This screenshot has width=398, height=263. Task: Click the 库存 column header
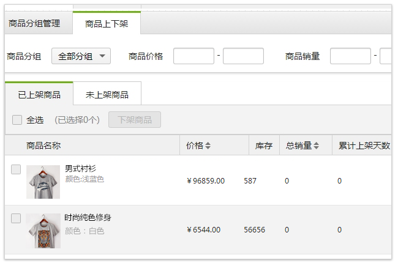pos(264,146)
